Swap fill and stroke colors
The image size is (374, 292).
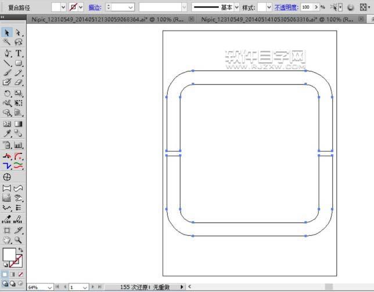tap(21, 250)
